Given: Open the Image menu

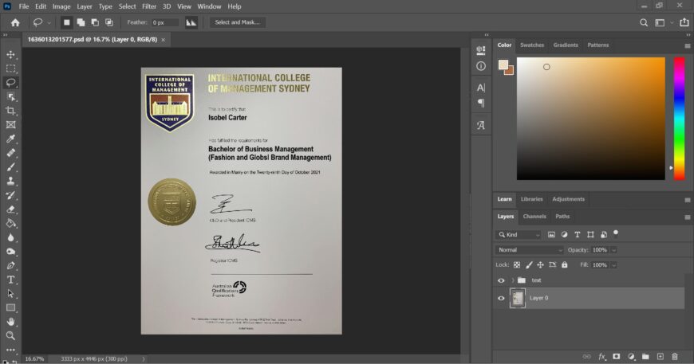Looking at the screenshot, I should click(61, 6).
